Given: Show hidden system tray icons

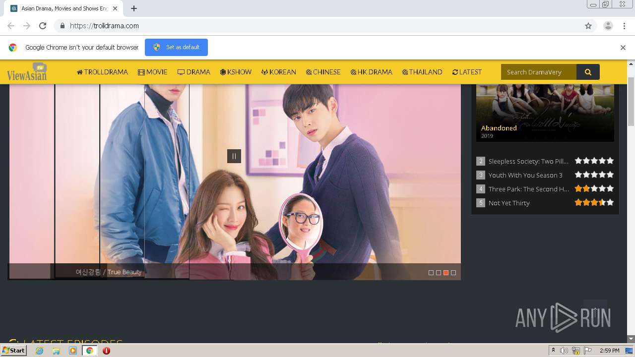Looking at the screenshot, I should (x=553, y=351).
